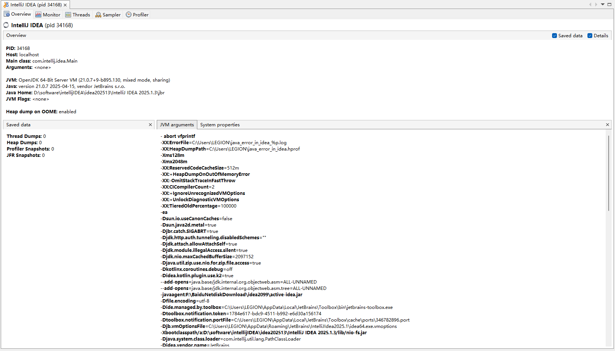Click the JVM arguments vertical scrollbar
Image resolution: width=615 pixels, height=351 pixels.
(x=609, y=173)
